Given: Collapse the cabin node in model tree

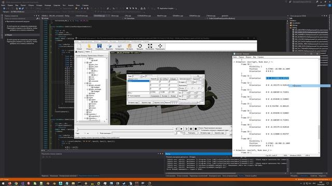Looking at the screenshot, I should pos(85,63).
